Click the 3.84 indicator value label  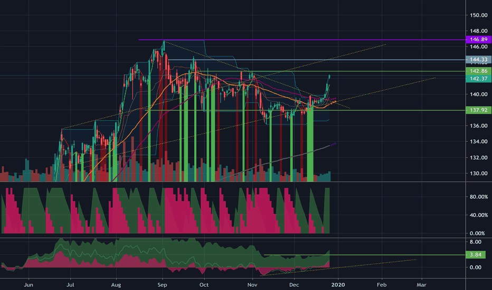(x=476, y=255)
